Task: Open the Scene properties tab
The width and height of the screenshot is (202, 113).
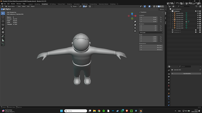Action: (x=169, y=83)
